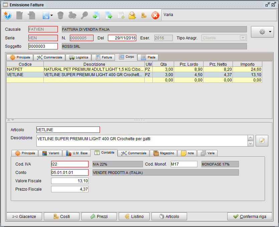Screen dimensions: 279x227
Task: Open the save options dropdown arrow
Action: [x=51, y=15]
